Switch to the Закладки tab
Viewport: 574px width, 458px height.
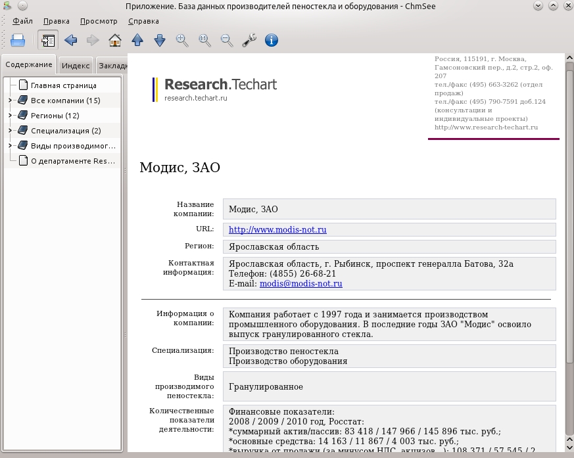click(112, 66)
